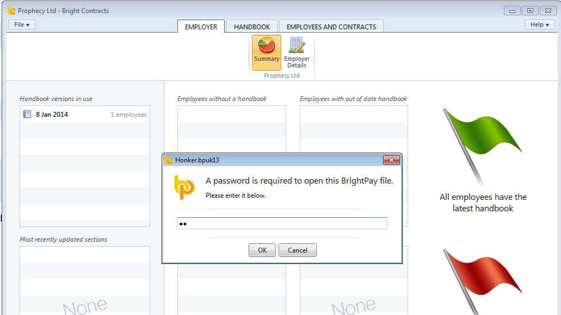561x315 pixels.
Task: Open the File dropdown menu
Action: 22,24
